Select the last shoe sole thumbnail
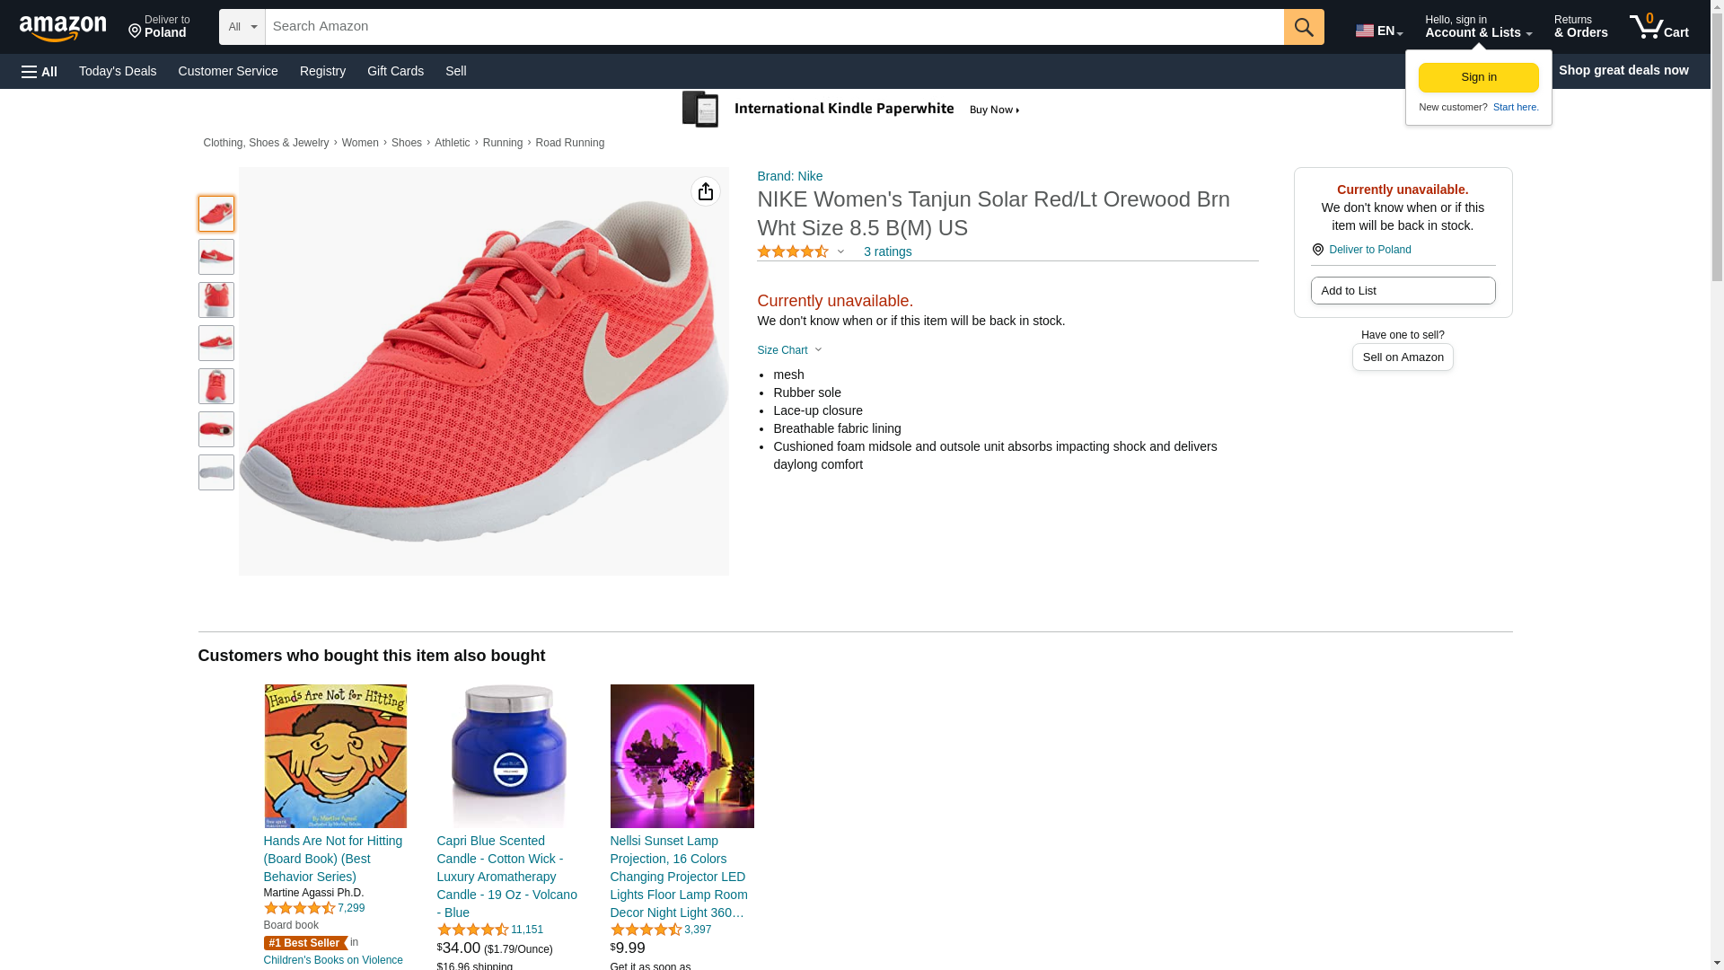1724x970 pixels. pyautogui.click(x=215, y=472)
